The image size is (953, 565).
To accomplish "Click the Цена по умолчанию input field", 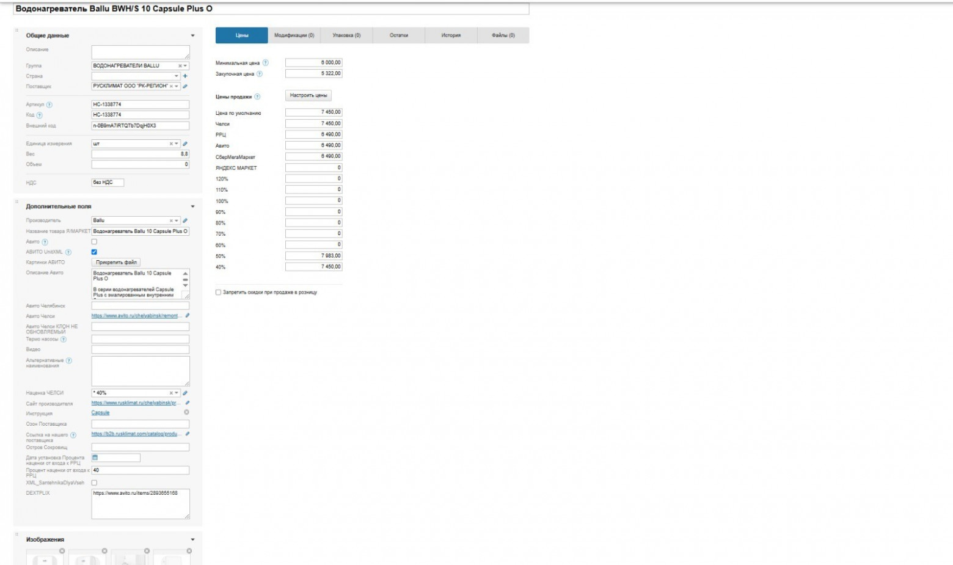I will pyautogui.click(x=313, y=112).
